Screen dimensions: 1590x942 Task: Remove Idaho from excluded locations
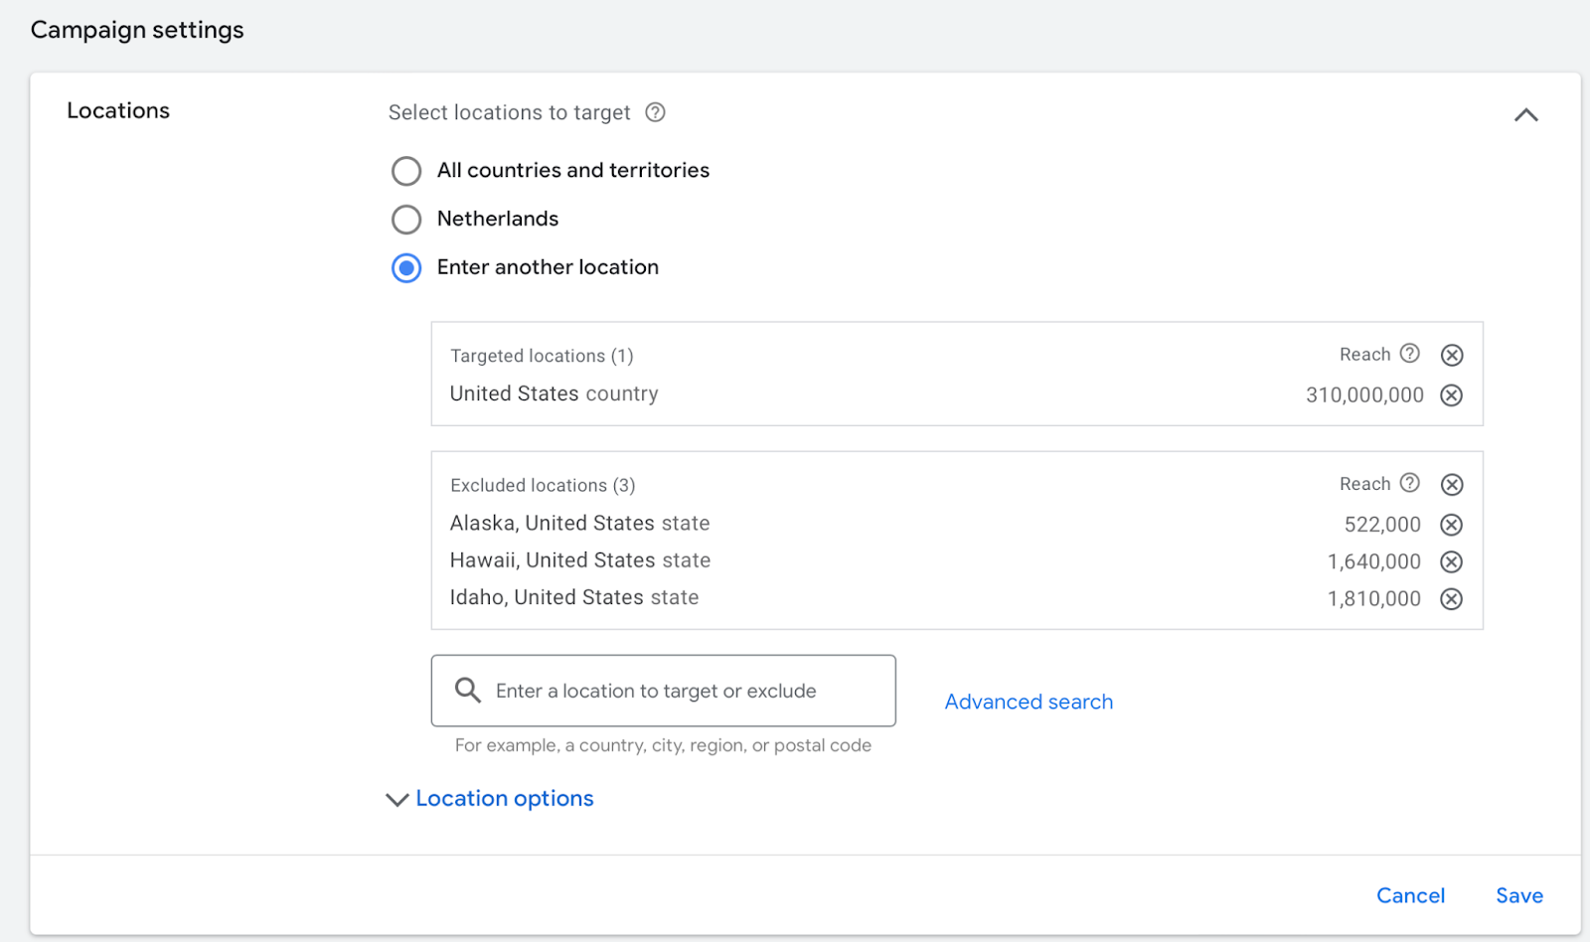coord(1452,599)
